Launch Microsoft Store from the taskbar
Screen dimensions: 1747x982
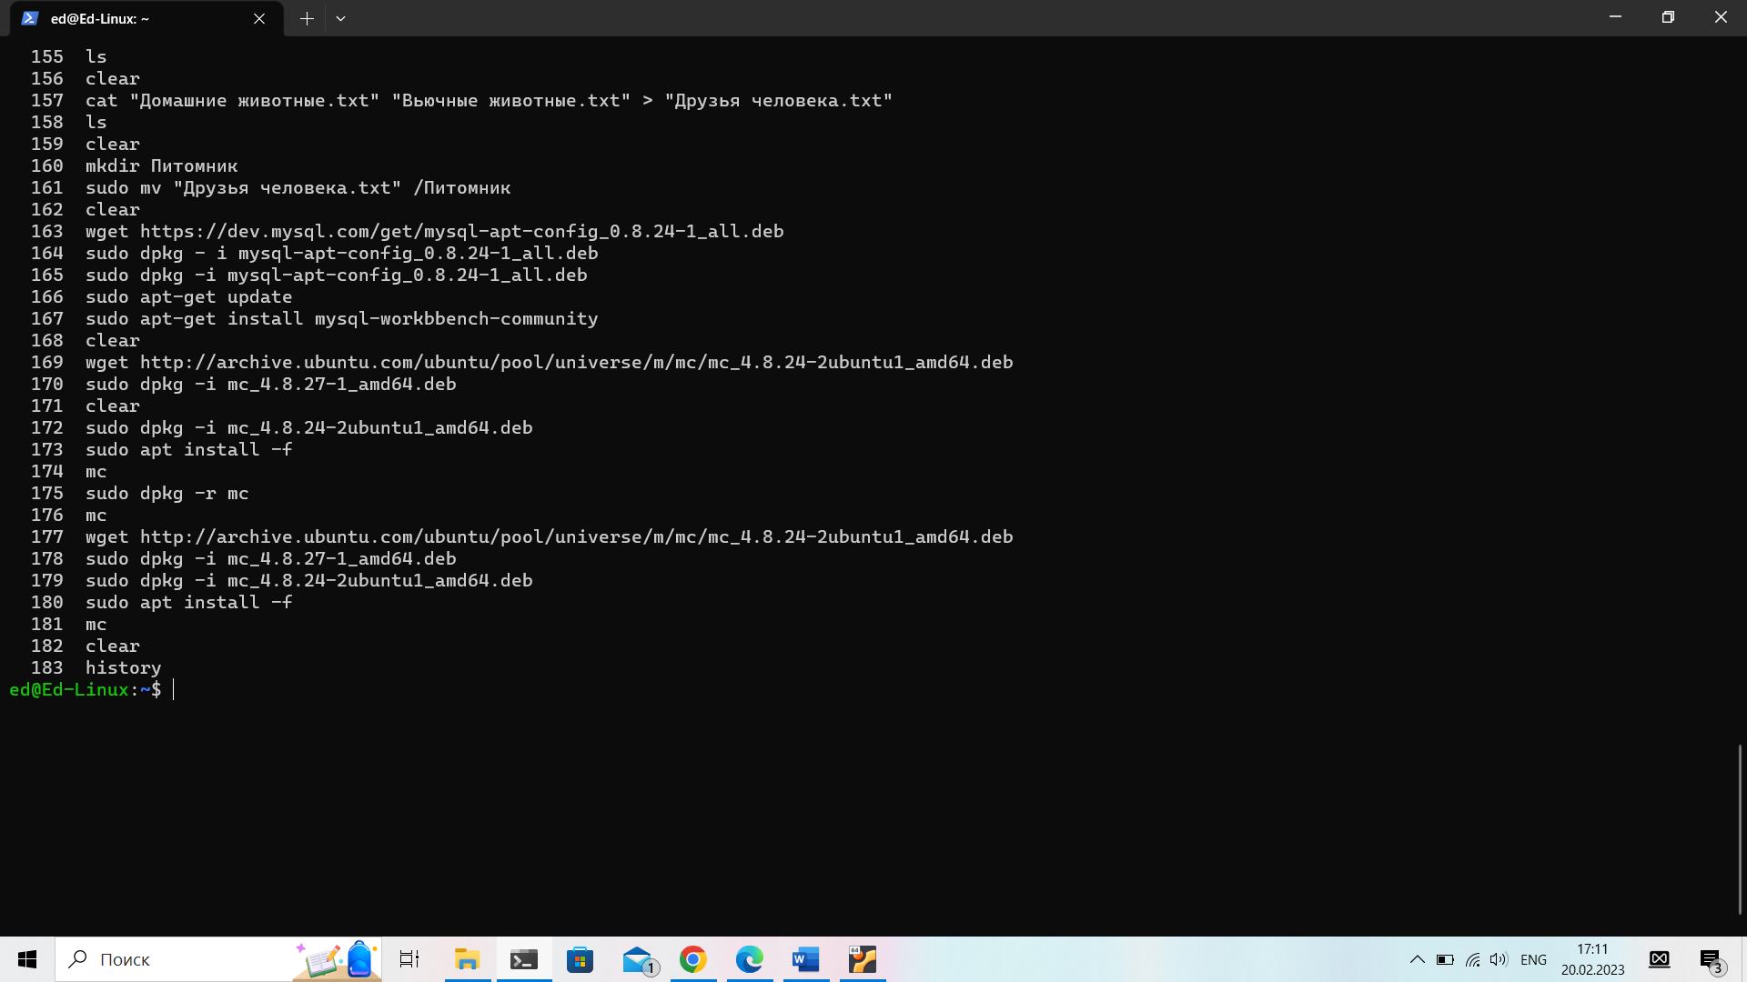580,959
